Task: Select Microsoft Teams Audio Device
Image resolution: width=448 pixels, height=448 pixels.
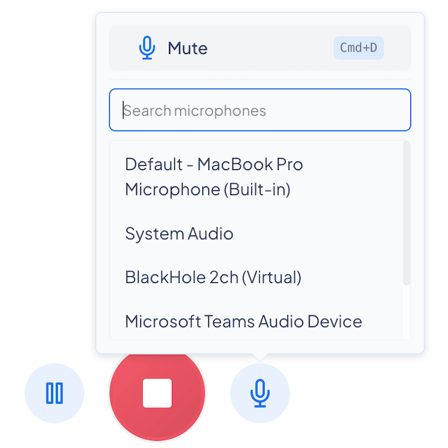Action: pos(256,321)
